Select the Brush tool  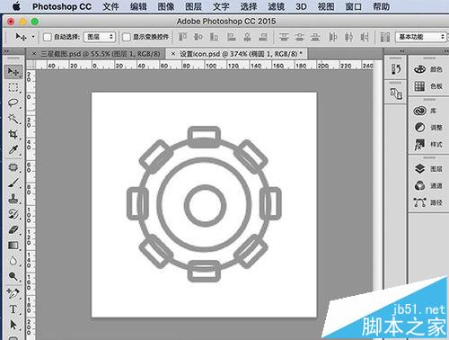(x=13, y=183)
